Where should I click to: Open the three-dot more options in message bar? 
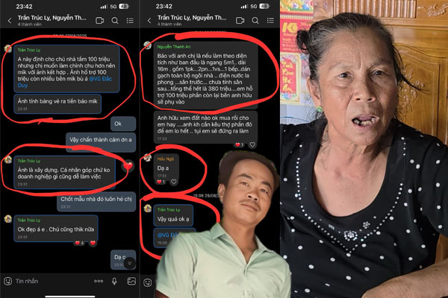[x=97, y=281]
